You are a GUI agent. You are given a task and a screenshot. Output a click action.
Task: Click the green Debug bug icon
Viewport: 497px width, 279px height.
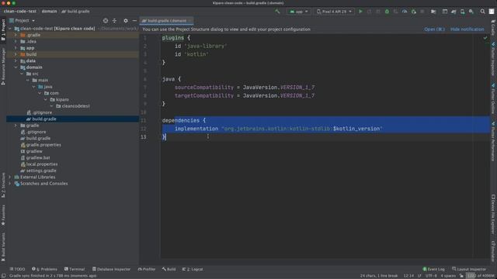point(387,12)
